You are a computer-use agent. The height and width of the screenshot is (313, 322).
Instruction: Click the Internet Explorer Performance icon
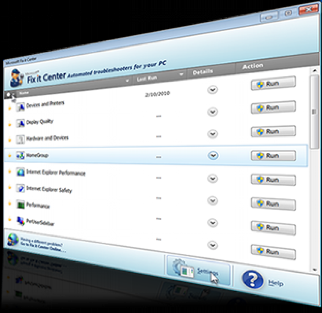pos(20,172)
